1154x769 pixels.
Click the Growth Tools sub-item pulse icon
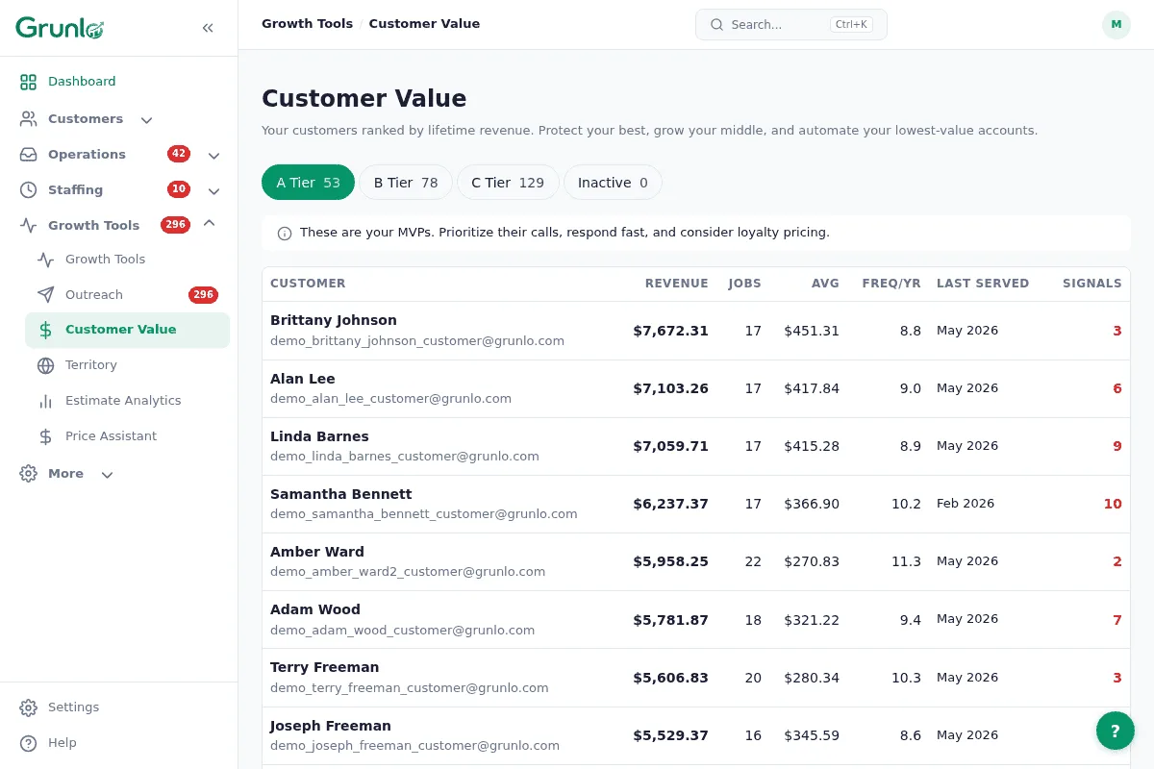click(x=45, y=260)
